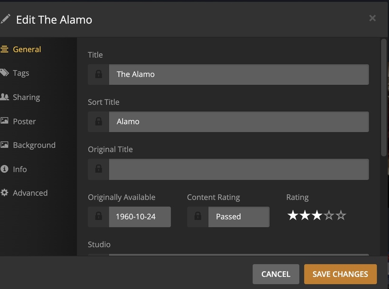Click the Poster image icon
389x289 pixels.
[x=5, y=121]
